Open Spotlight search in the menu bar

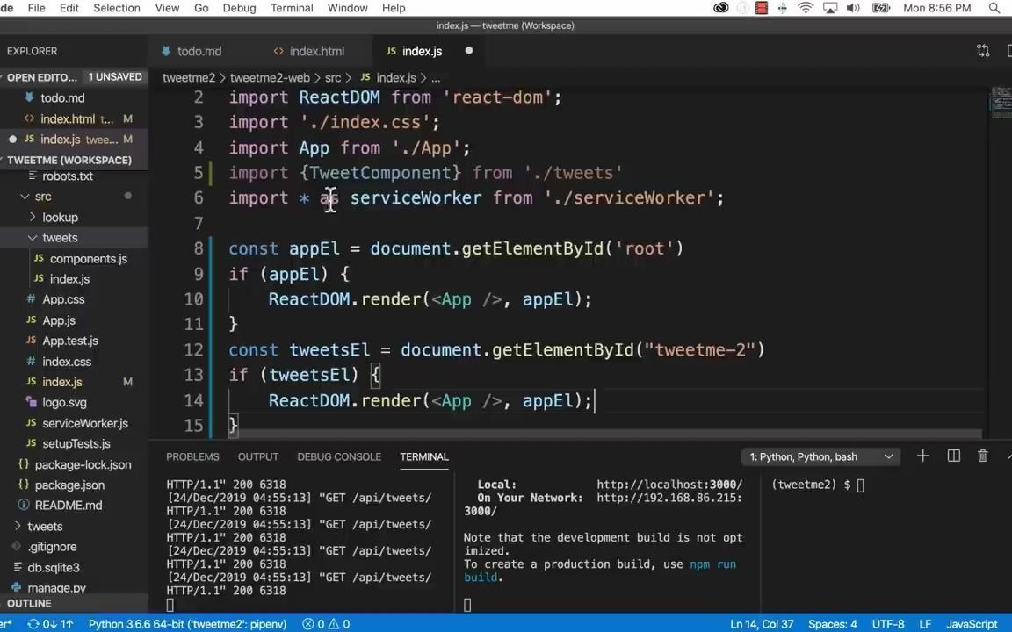click(x=994, y=8)
